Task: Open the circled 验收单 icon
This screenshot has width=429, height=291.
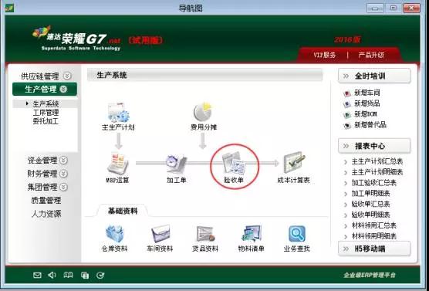Action: point(235,163)
